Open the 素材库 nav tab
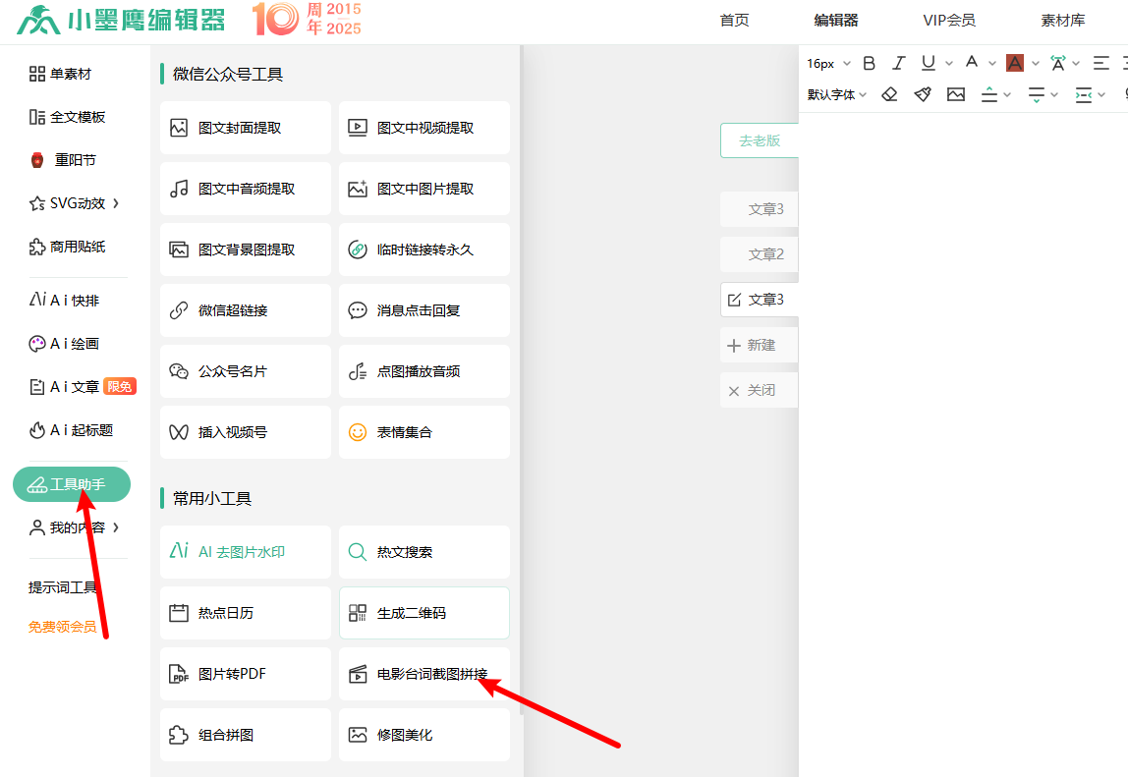The width and height of the screenshot is (1128, 777). click(x=1062, y=21)
